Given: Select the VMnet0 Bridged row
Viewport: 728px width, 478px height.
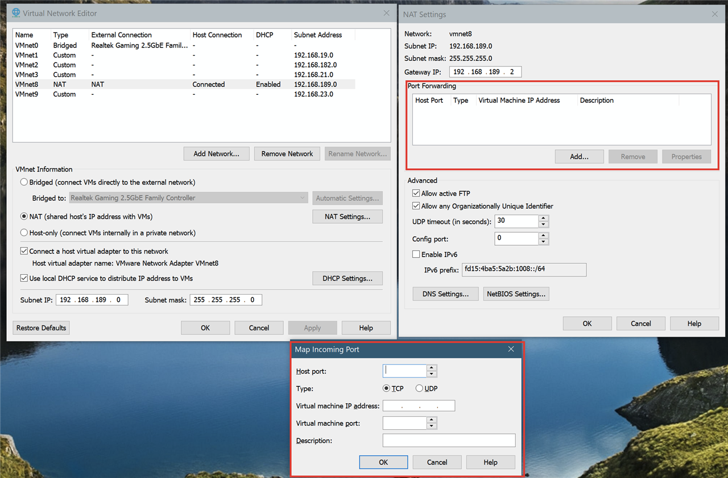Looking at the screenshot, I should [x=185, y=45].
